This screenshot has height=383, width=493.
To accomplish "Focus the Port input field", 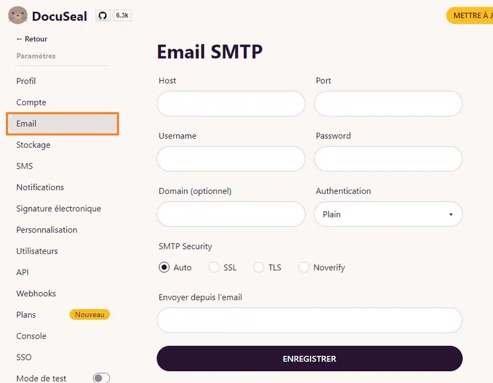I will pos(388,104).
